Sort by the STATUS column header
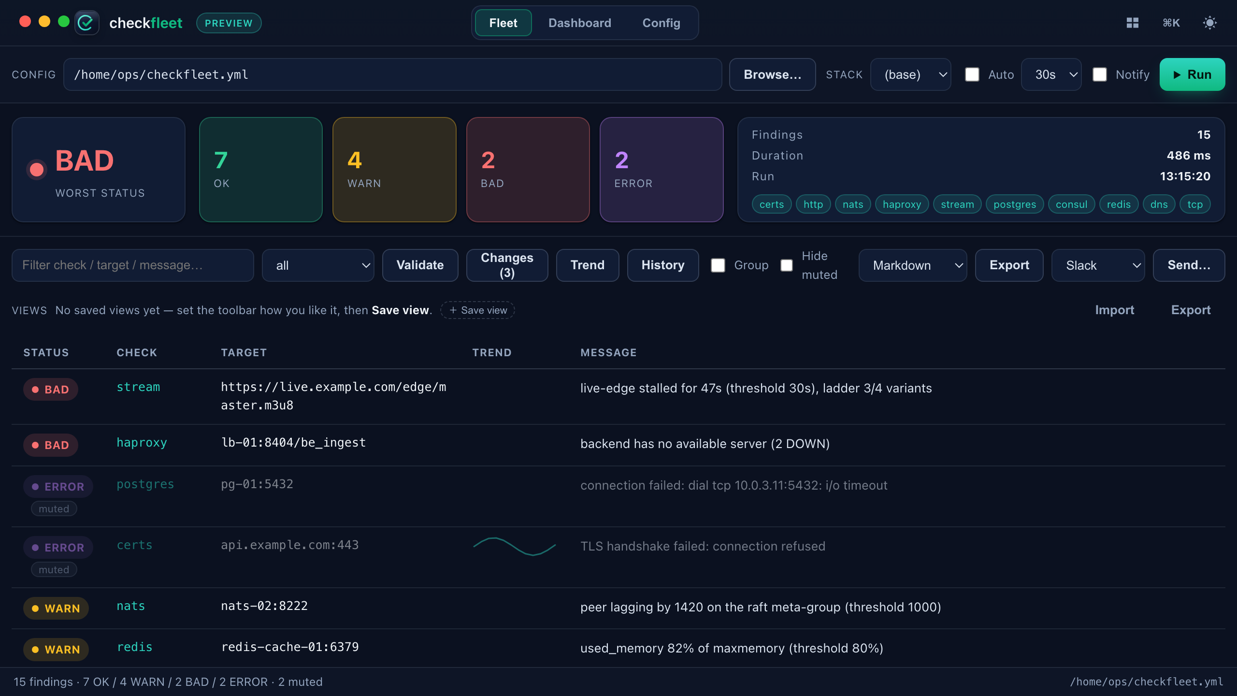 point(46,352)
